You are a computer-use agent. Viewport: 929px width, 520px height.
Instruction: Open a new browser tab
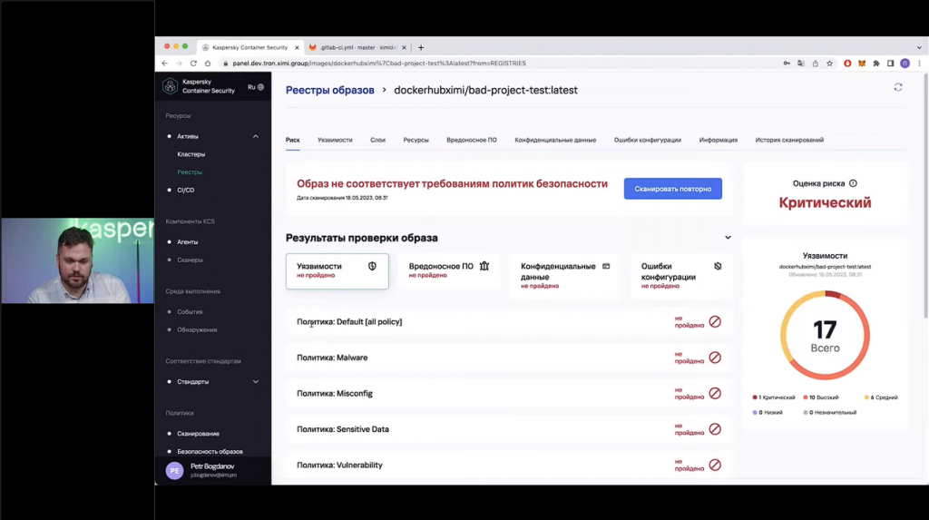[421, 47]
